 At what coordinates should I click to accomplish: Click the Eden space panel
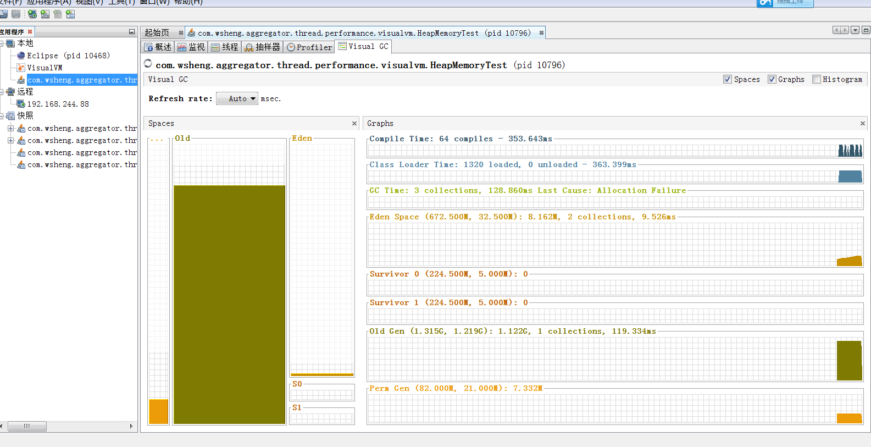coord(322,257)
